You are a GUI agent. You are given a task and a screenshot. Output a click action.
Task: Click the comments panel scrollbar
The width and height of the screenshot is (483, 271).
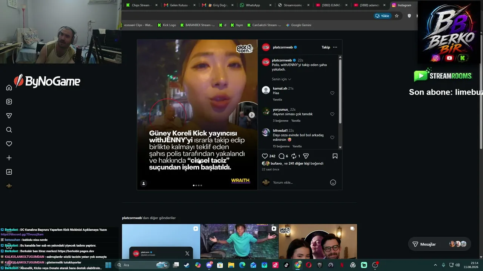coord(340,91)
